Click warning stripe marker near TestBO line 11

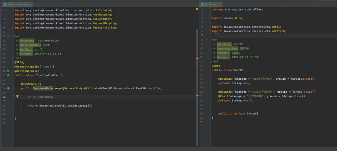pos(197,55)
